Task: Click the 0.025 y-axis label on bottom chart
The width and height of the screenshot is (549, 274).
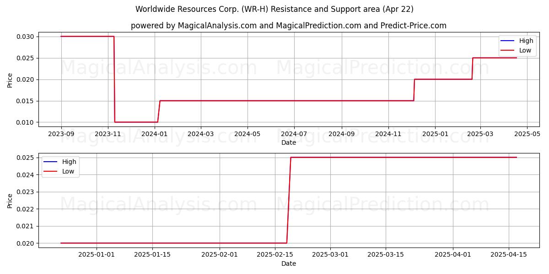Action: [26, 158]
